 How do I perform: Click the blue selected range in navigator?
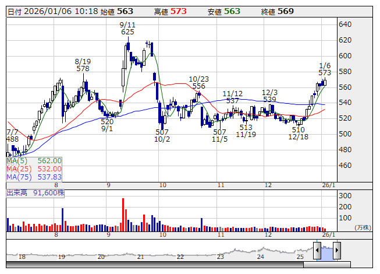(x=327, y=252)
